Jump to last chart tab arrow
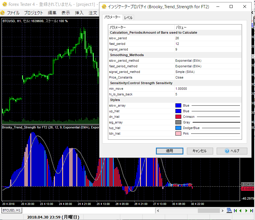 (251, 211)
